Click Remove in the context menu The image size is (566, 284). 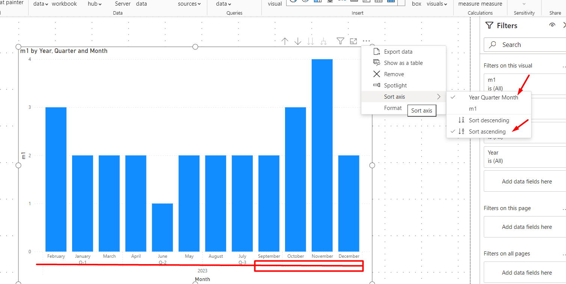(404, 74)
